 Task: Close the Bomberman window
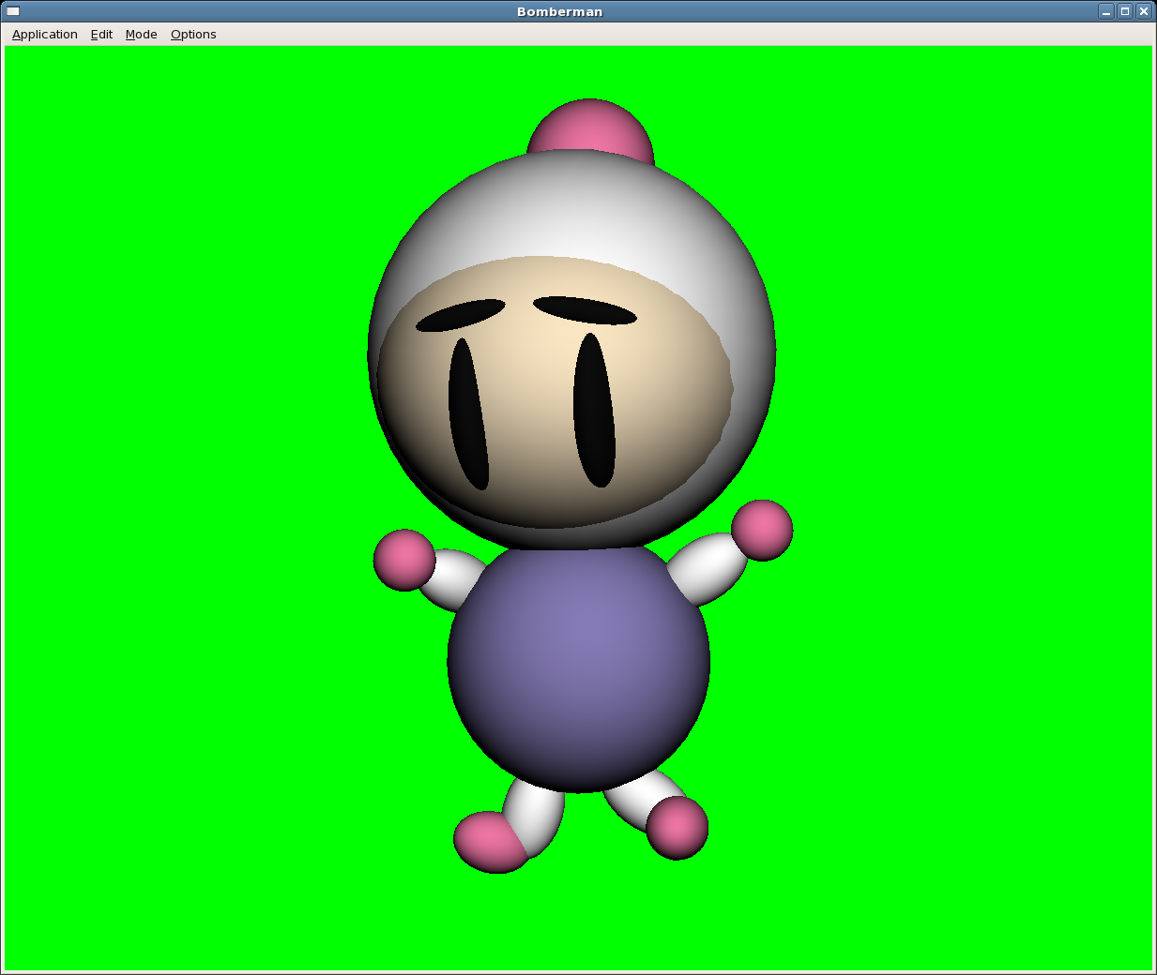pos(1144,11)
